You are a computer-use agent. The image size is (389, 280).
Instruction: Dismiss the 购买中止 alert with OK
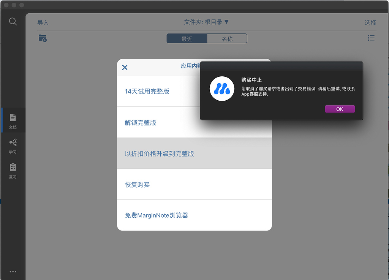pos(340,109)
